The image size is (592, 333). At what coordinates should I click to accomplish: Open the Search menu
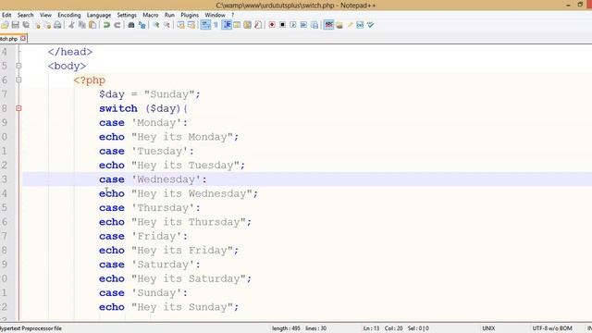25,15
